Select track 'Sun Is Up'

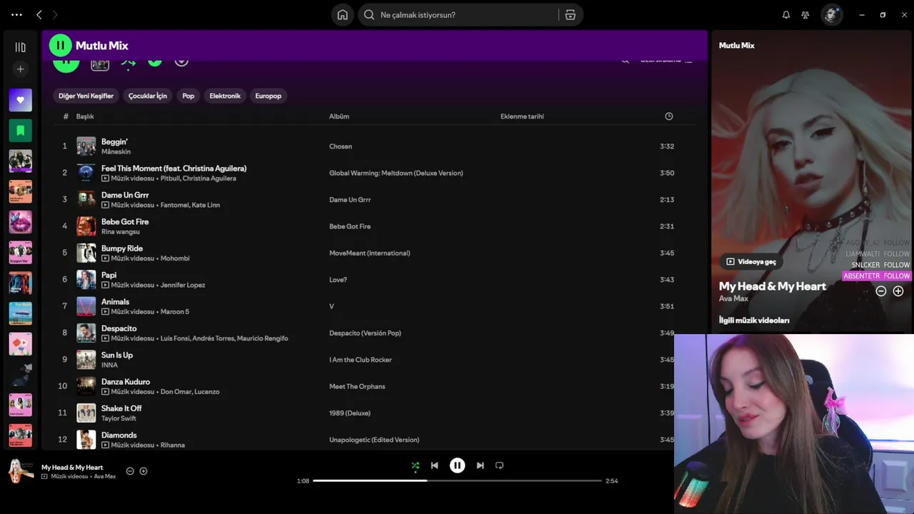(117, 355)
